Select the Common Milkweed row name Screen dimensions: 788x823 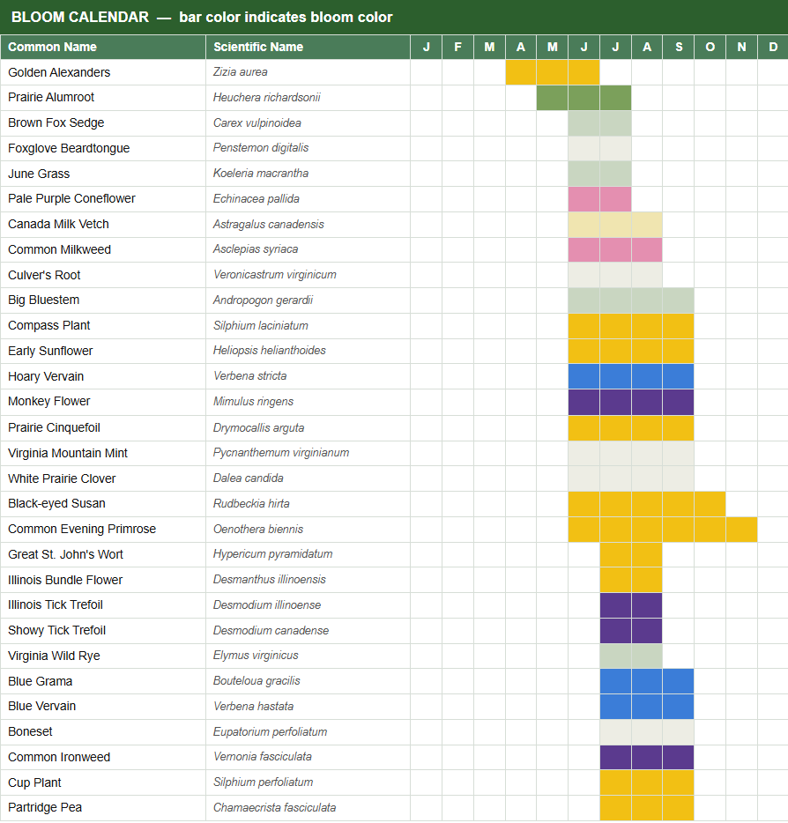60,250
